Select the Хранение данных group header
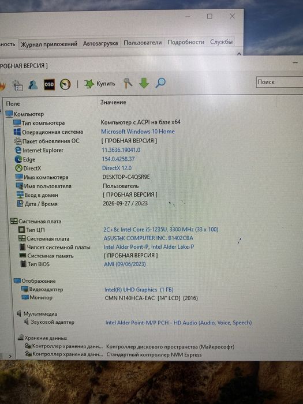Image resolution: width=303 pixels, height=404 pixels. click(x=43, y=338)
